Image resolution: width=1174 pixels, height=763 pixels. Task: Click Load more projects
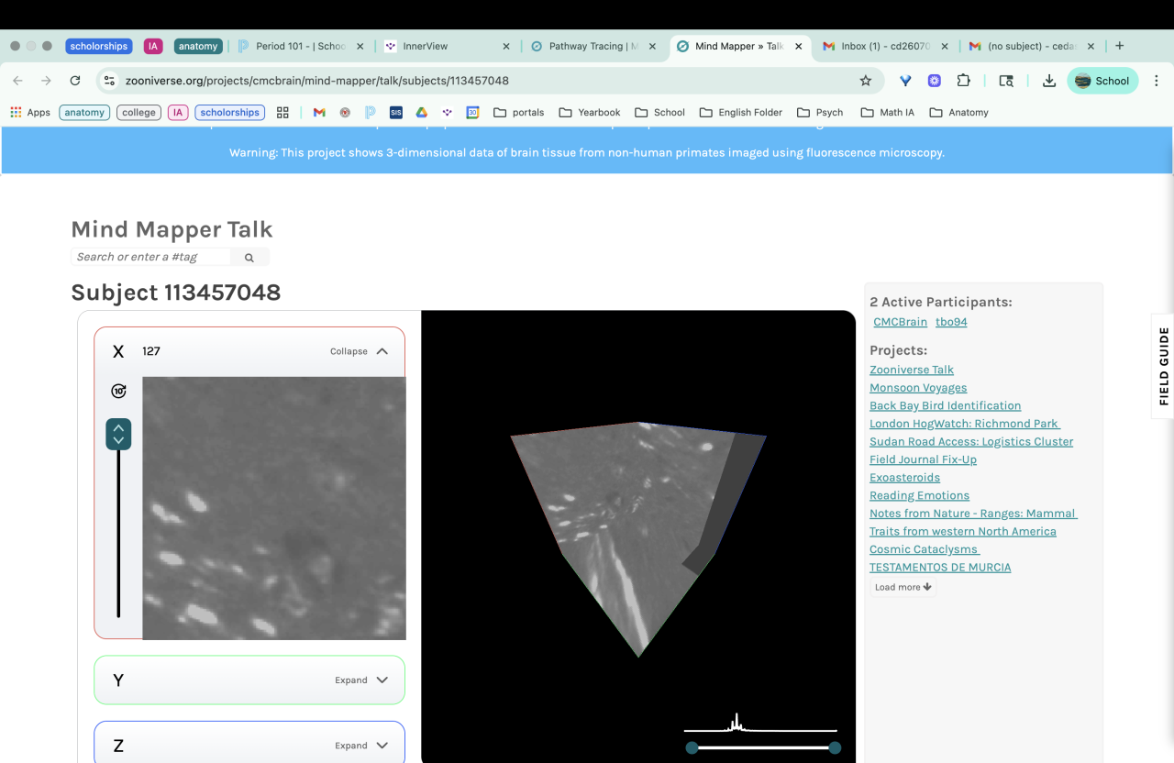903,587
